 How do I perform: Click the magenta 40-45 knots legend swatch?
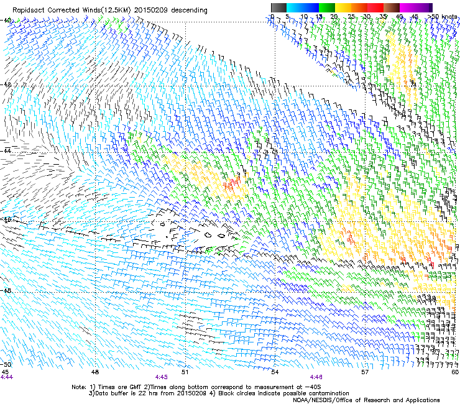pos(408,7)
